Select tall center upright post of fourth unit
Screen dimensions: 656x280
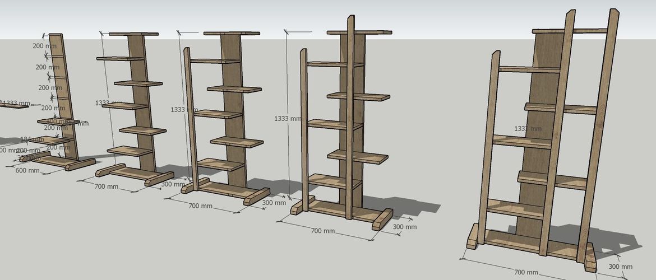tap(350, 118)
